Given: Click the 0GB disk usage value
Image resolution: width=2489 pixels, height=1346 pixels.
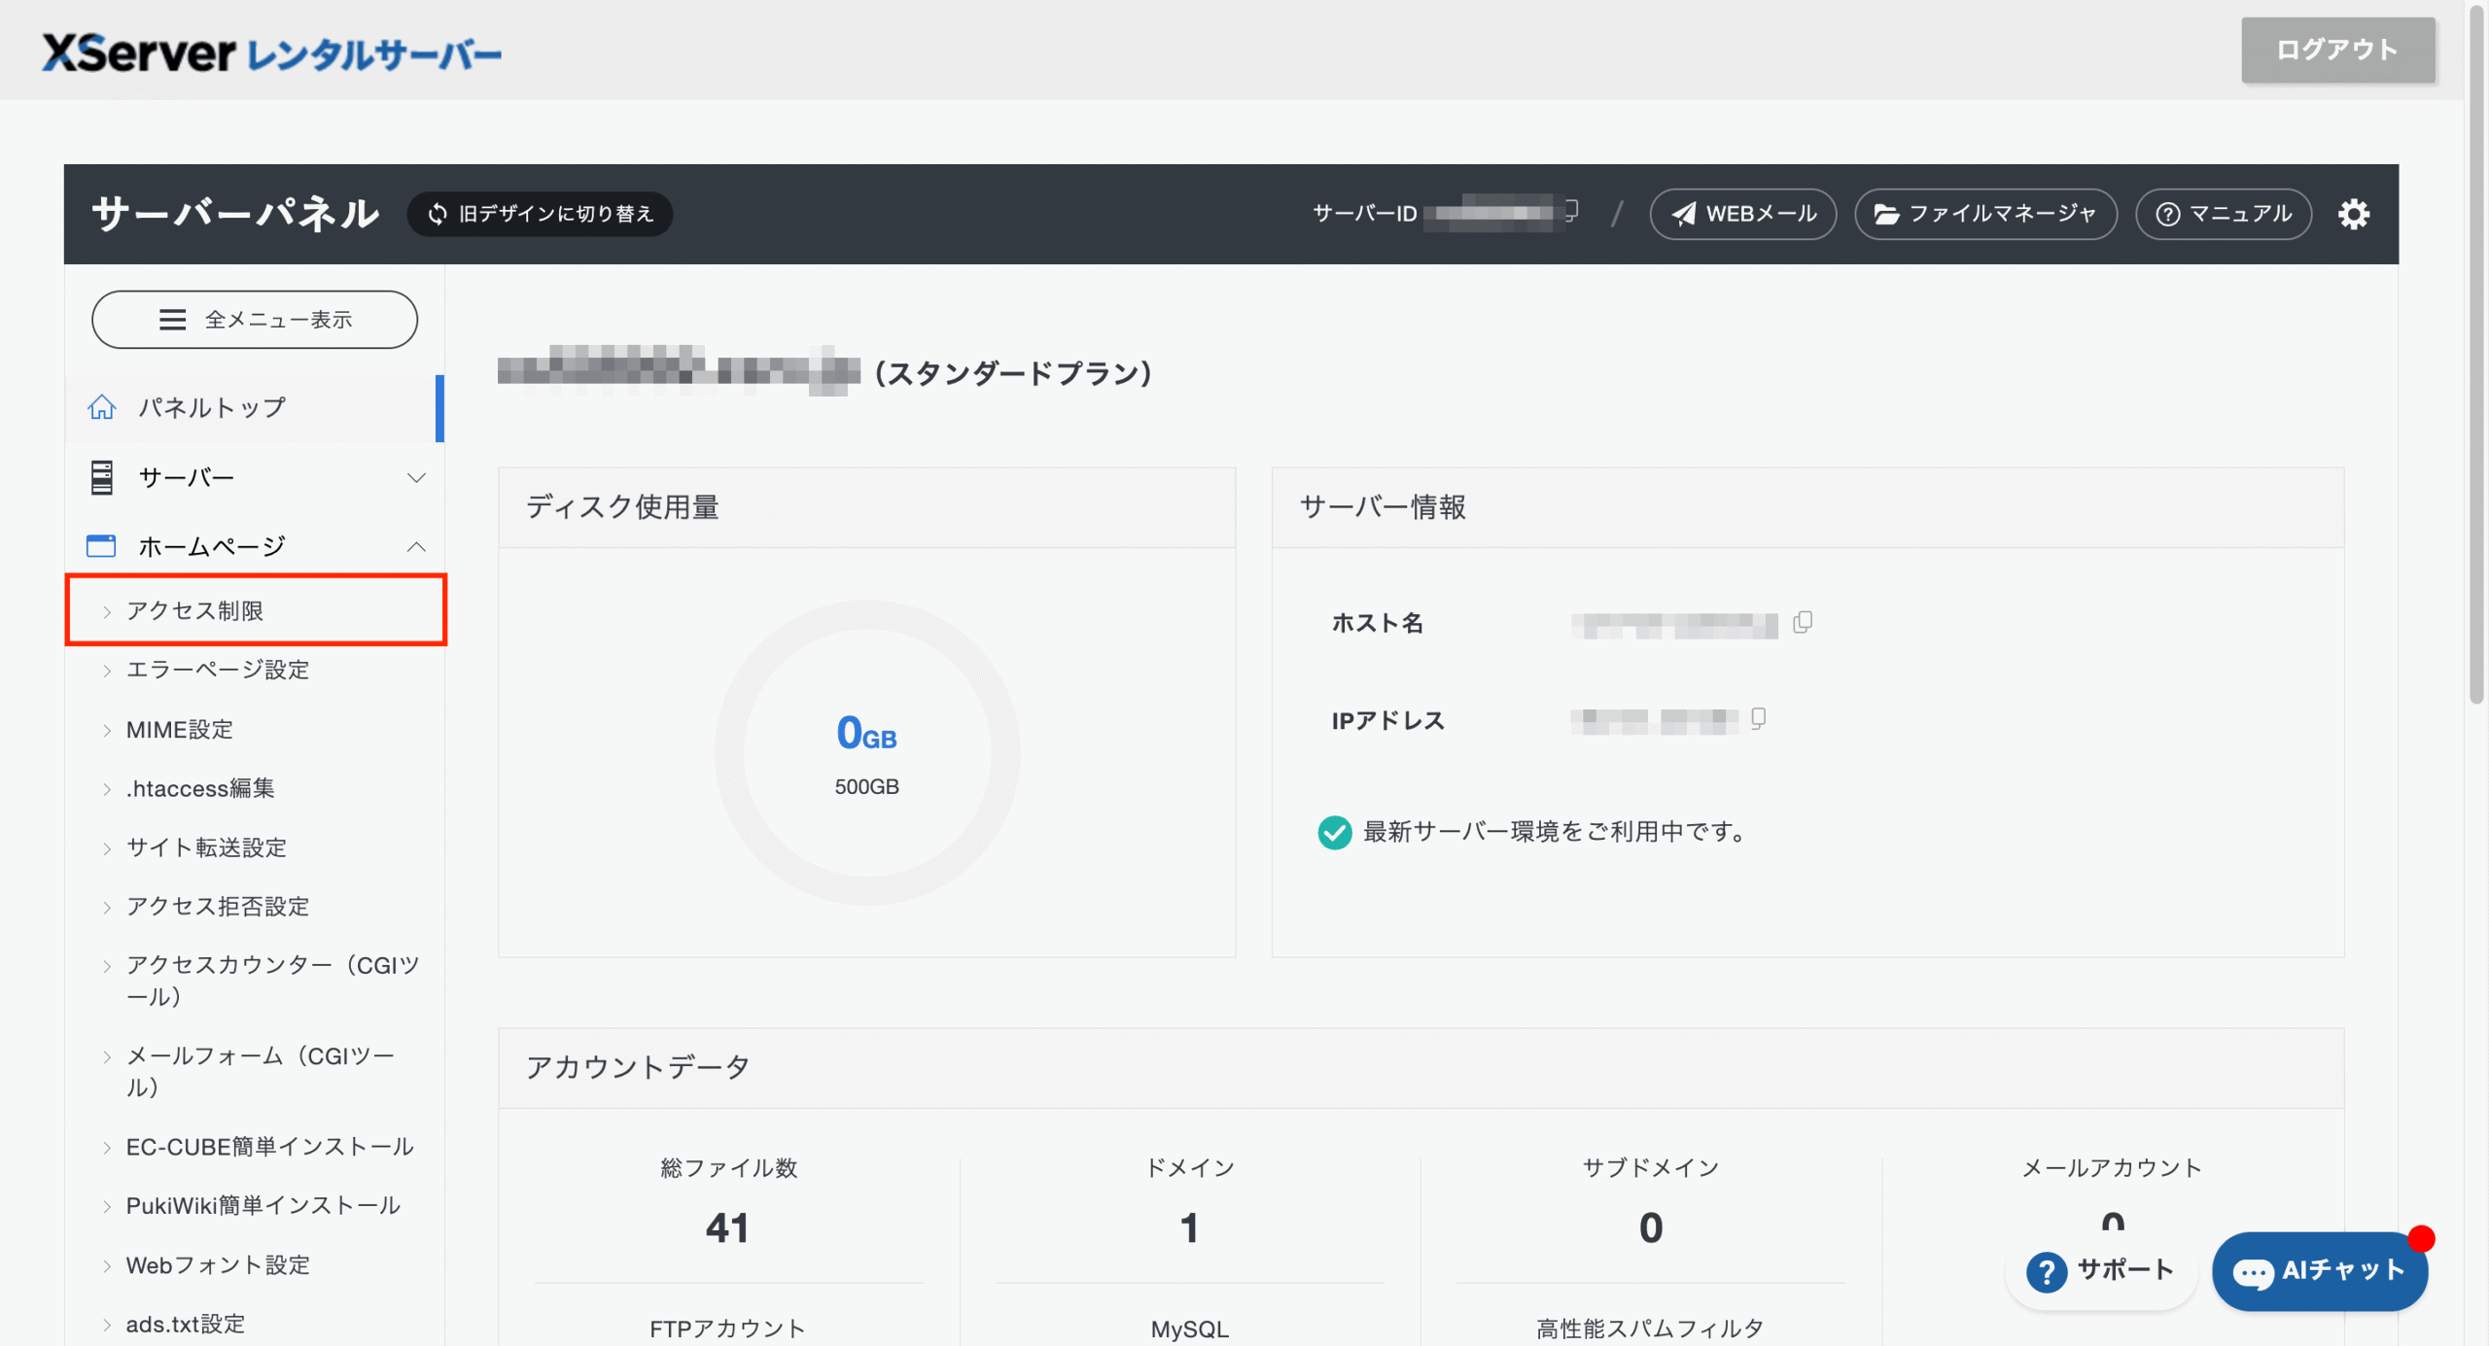Looking at the screenshot, I should point(866,733).
